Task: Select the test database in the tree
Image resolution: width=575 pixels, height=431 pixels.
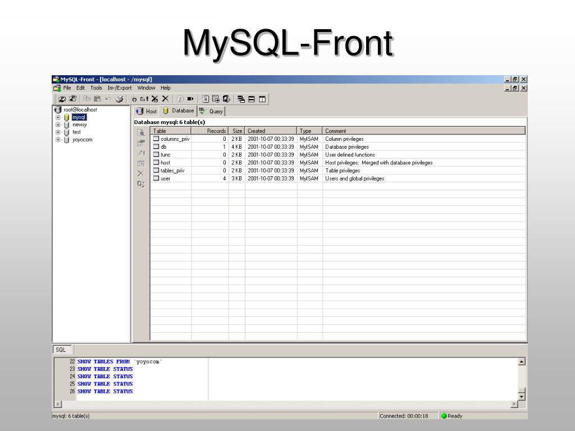Action: [76, 132]
